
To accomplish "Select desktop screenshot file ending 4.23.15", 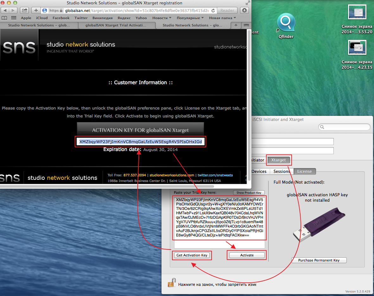I will tap(357, 55).
